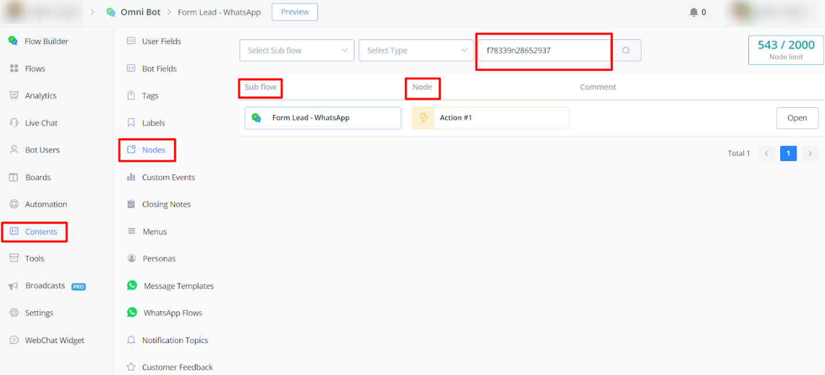Switch to Custom Events in the contents menu
This screenshot has width=825, height=375.
pos(168,177)
